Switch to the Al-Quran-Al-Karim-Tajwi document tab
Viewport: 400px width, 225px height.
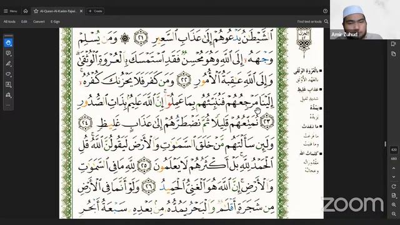point(58,11)
